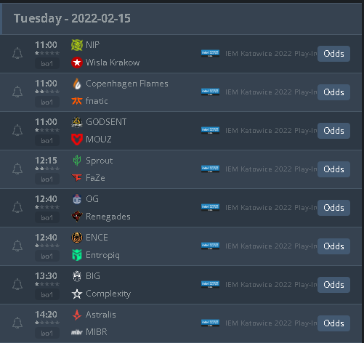
Task: Show Odds for BIG vs Complexity
Action: (333, 285)
